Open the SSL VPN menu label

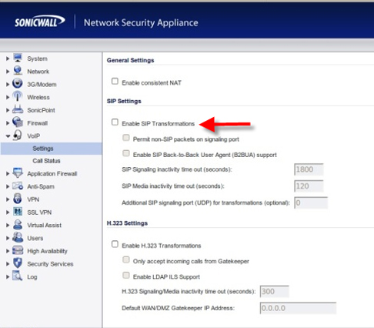pos(39,213)
